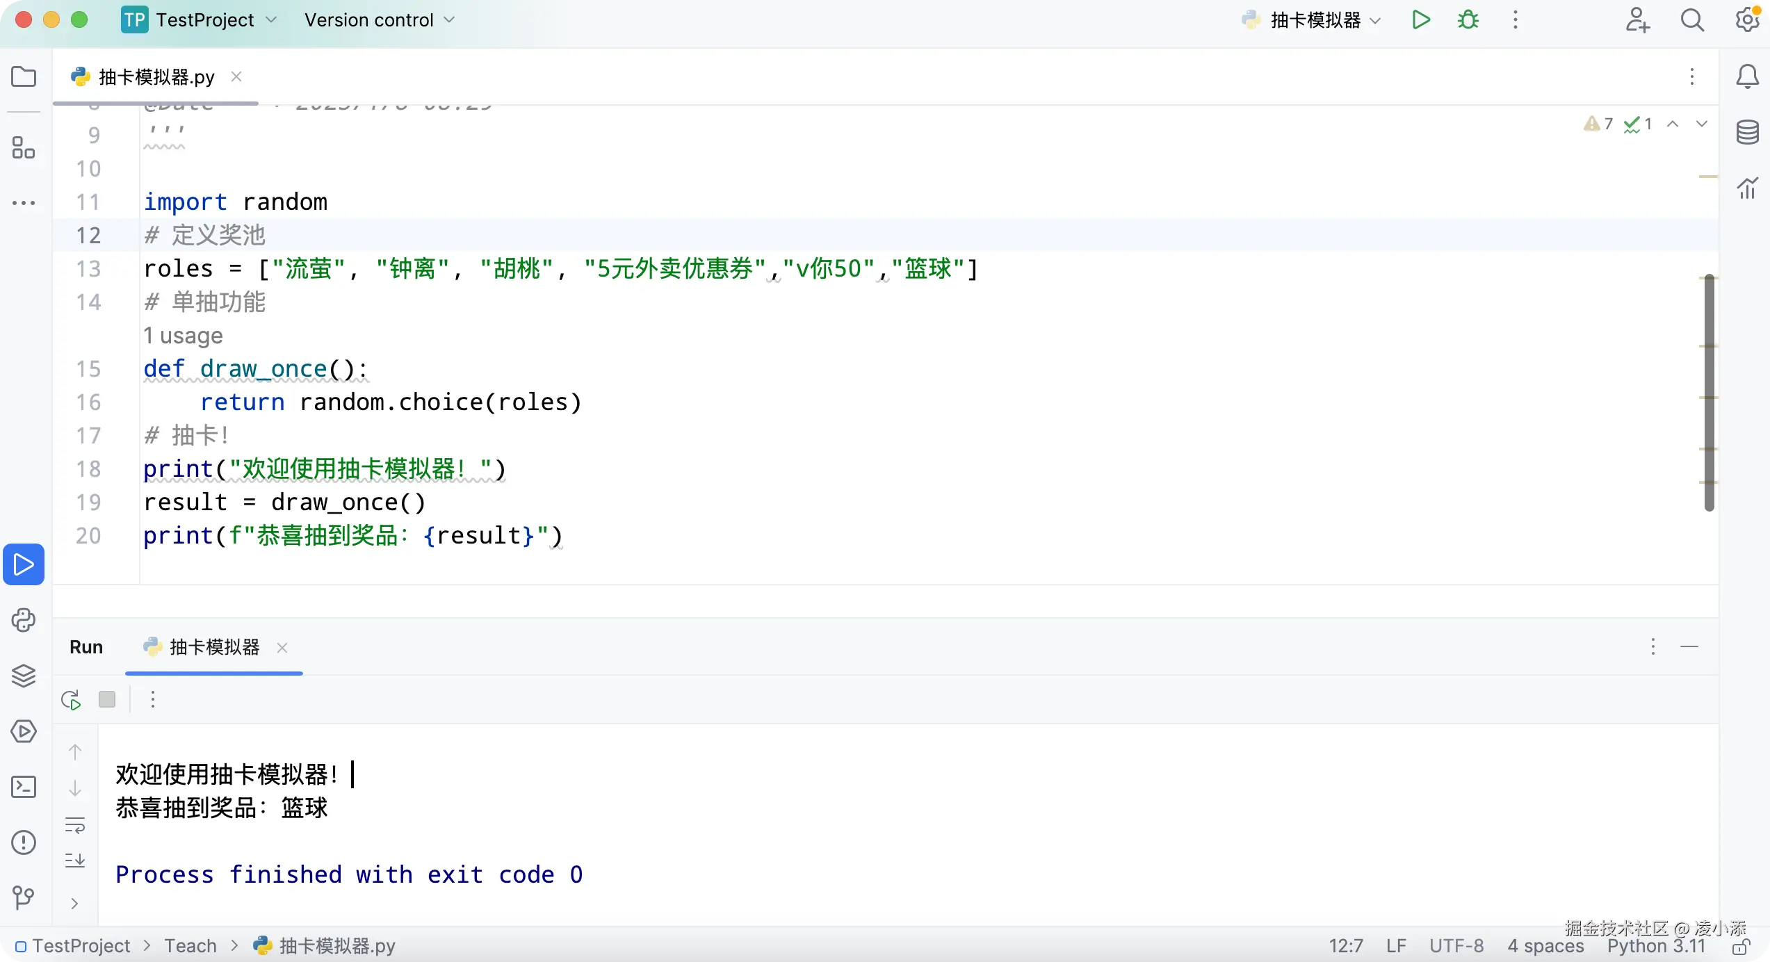Select the 抽卡模拟器.py editor tab
Viewport: 1770px width, 962px height.
(156, 76)
